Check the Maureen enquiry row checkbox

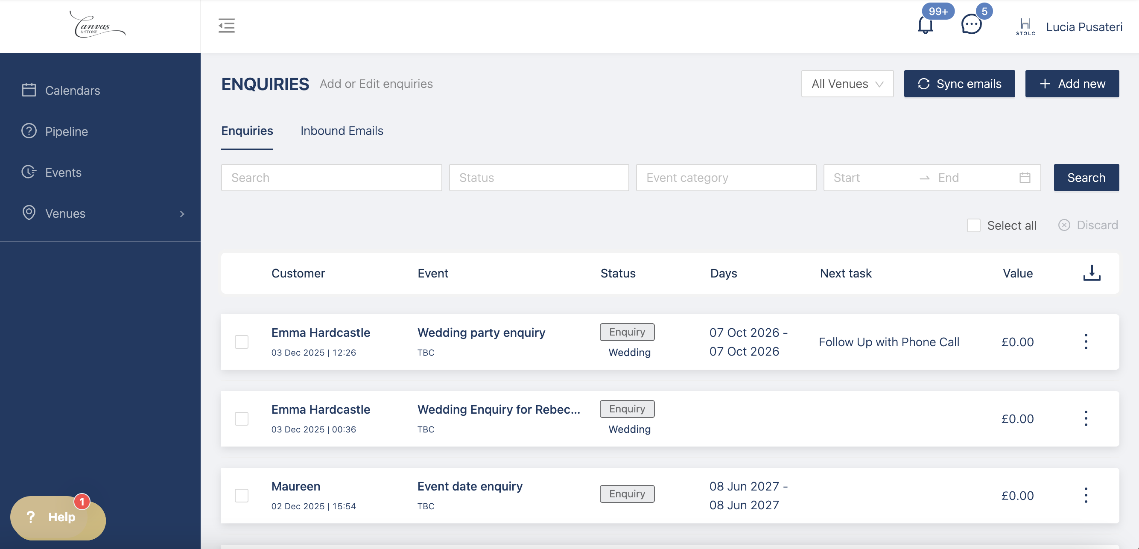242,495
